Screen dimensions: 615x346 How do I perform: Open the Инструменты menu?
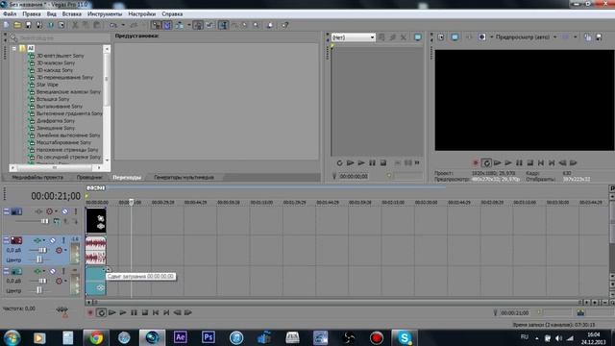pos(105,13)
